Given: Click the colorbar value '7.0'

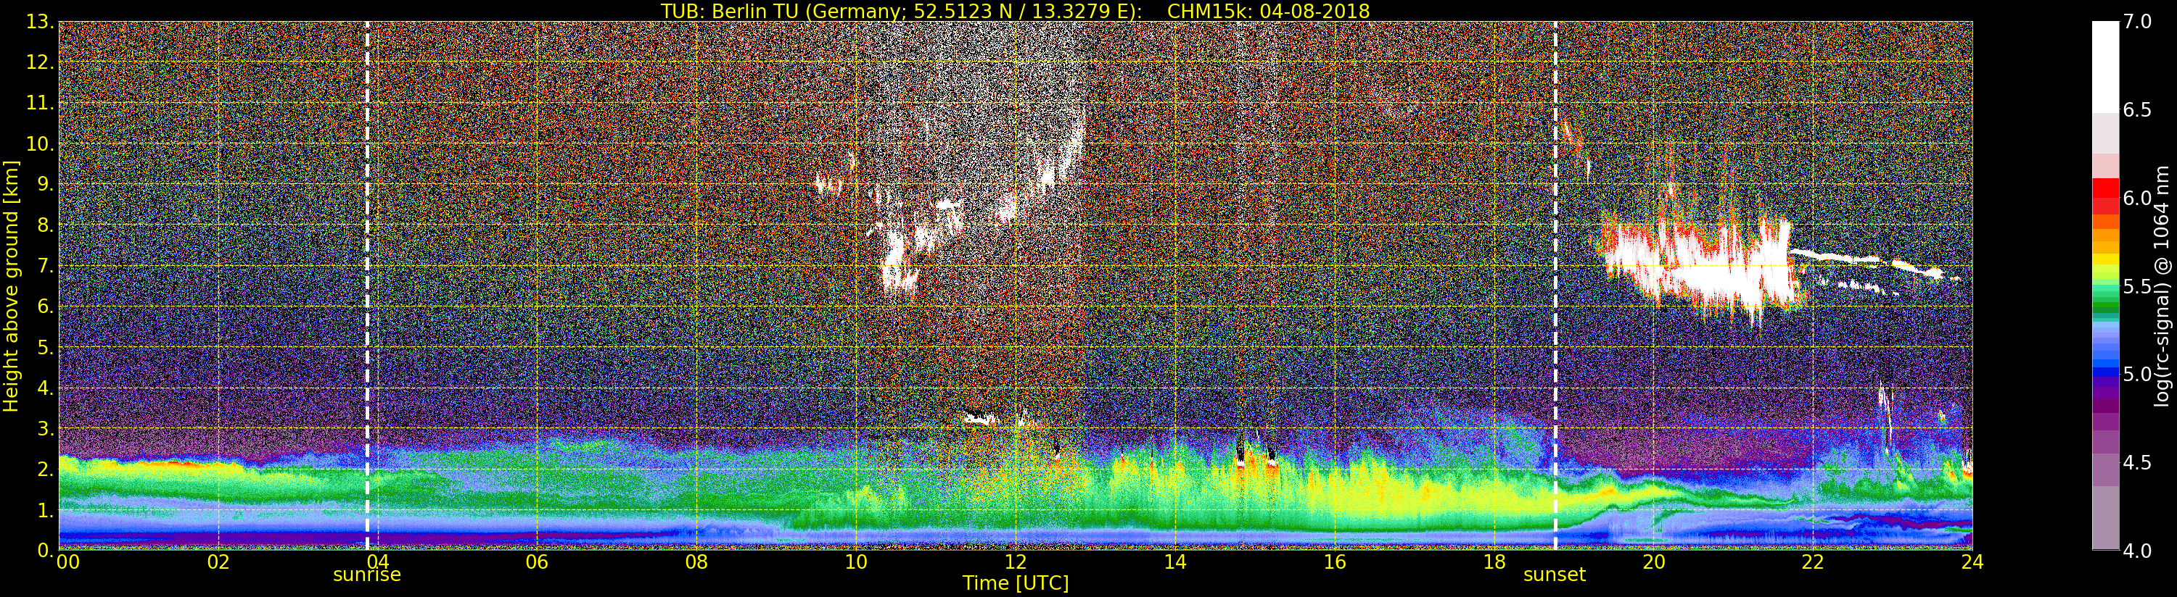Looking at the screenshot, I should click(x=2137, y=22).
